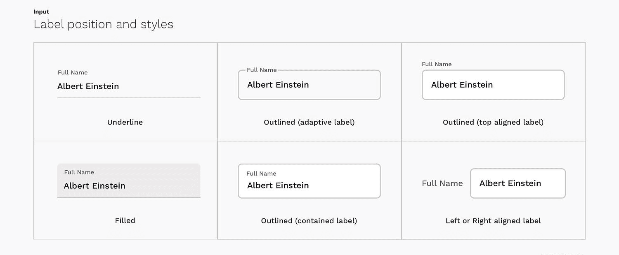Click the Full Name label inside the filled field

click(x=79, y=172)
